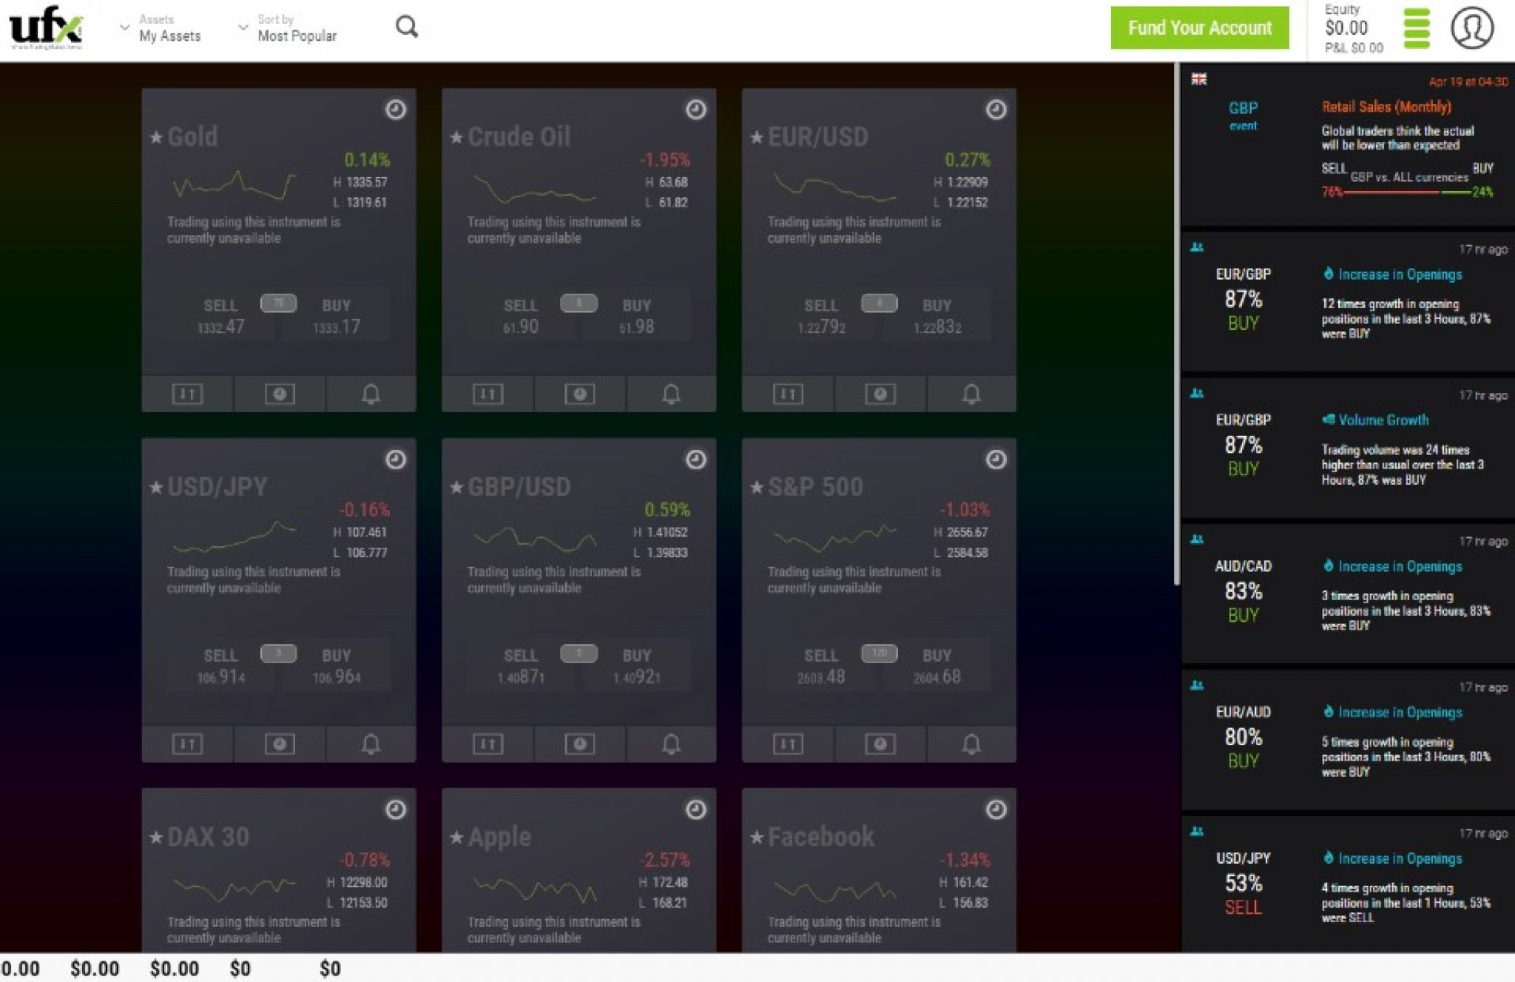Click the bell alert icon on Gold card

click(x=371, y=394)
